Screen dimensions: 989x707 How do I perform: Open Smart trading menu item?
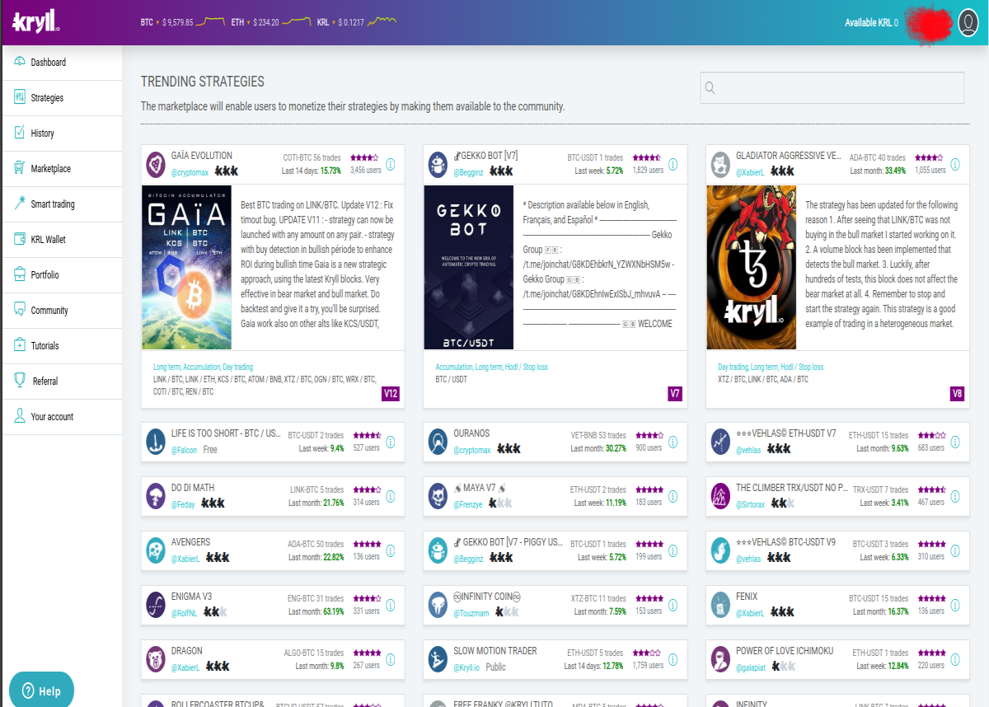tap(61, 204)
